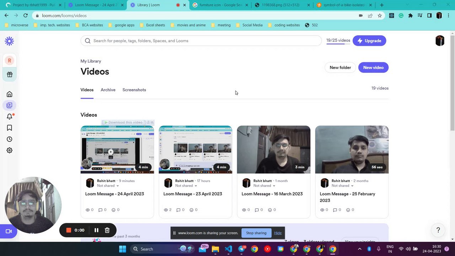The image size is (455, 256).
Task: Click the views eye icon on 24 April video
Action: click(x=87, y=210)
